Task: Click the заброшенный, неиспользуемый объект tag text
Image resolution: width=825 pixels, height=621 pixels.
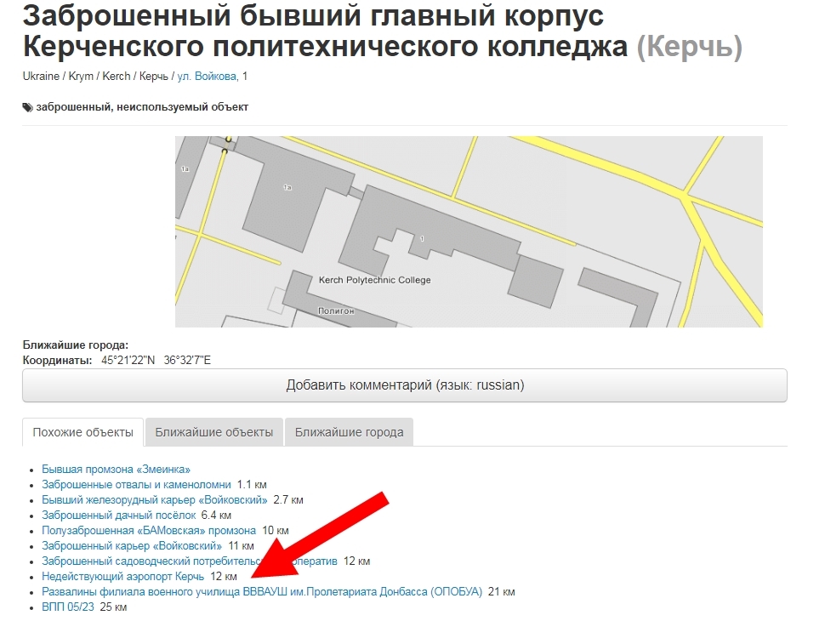Action: 142,107
